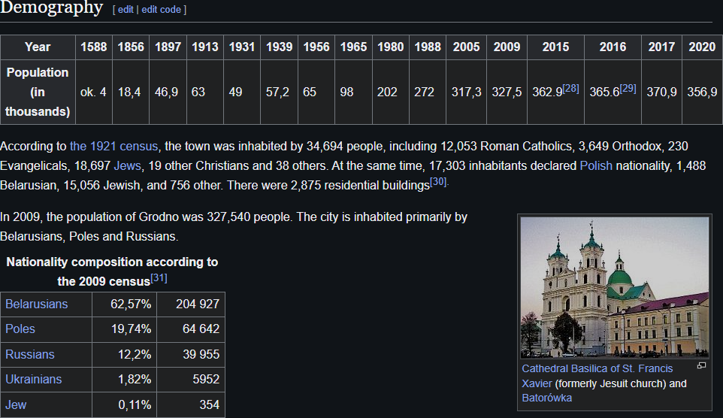Click the '64 642' count cell
Viewport: 723px width, 418px height.
point(191,329)
